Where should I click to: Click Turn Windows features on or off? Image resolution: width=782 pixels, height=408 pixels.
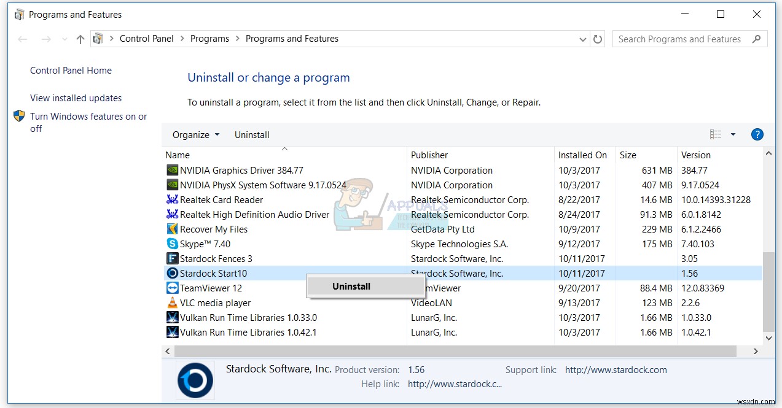pos(88,116)
